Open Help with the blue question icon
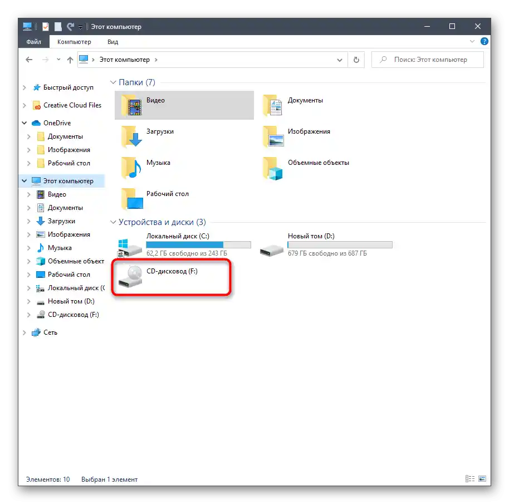The image size is (509, 504). click(484, 41)
